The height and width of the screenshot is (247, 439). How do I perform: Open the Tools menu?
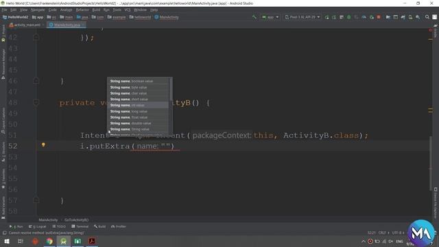(x=117, y=10)
